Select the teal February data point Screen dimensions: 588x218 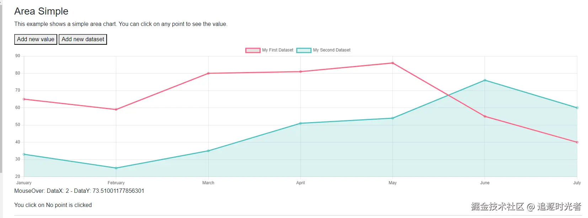pos(116,168)
